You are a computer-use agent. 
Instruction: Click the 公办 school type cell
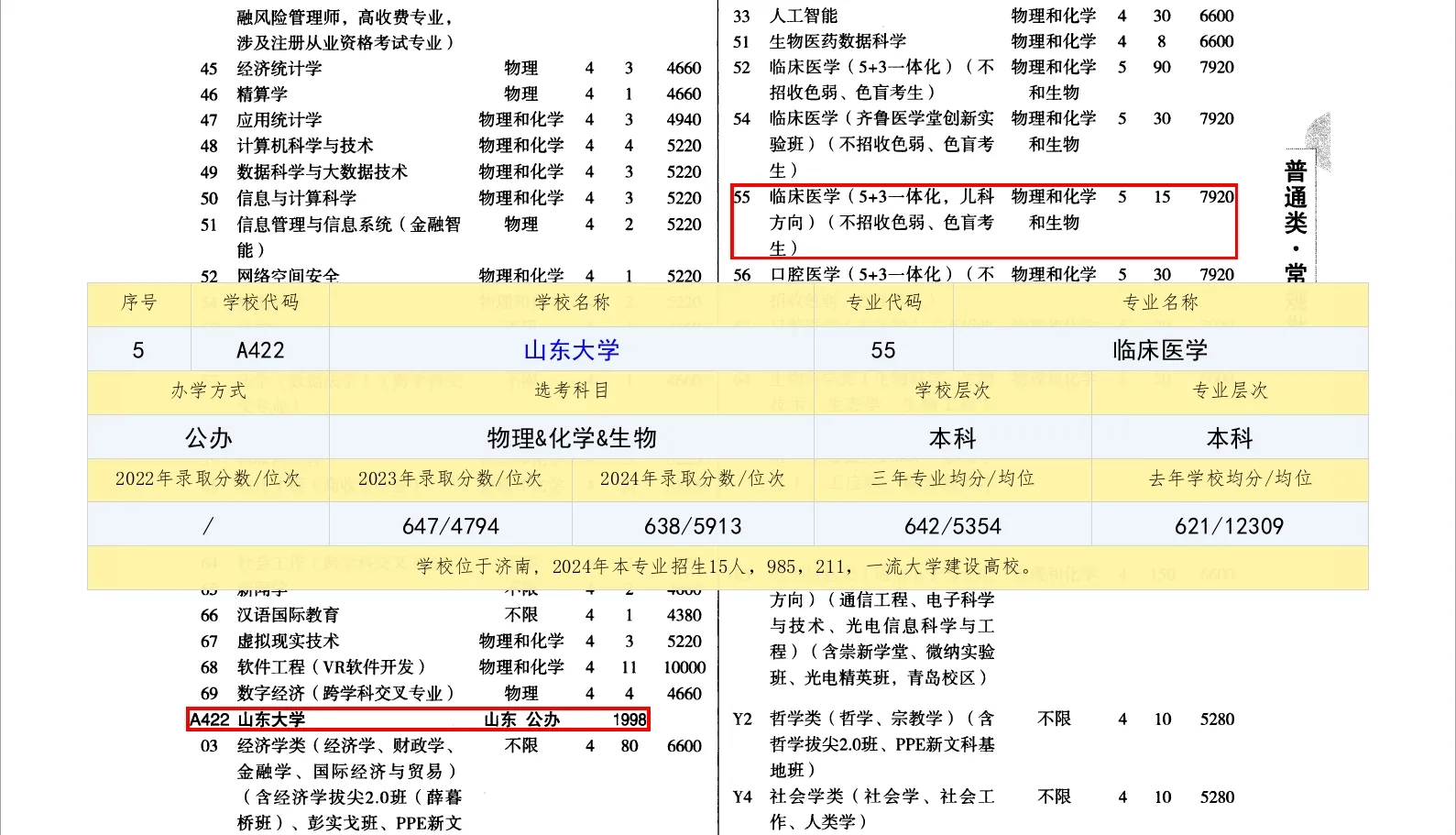click(208, 438)
